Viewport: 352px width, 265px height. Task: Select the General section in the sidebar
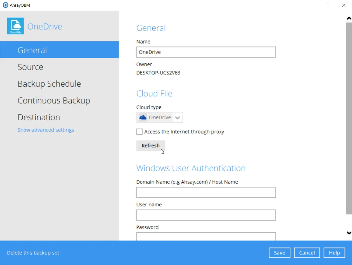[x=32, y=50]
